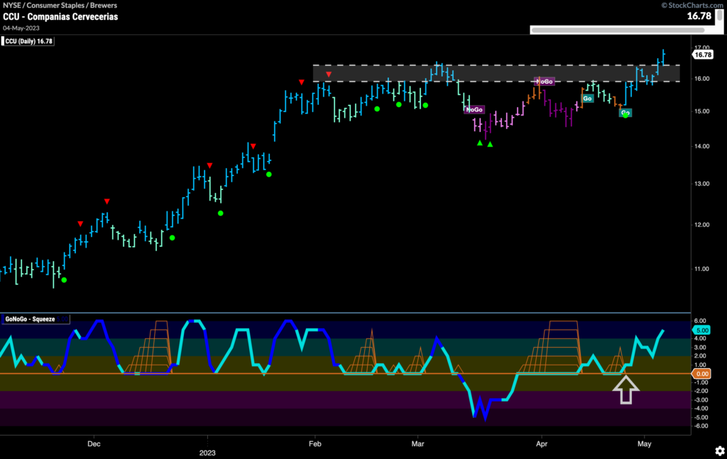Screen dimensions: 727x459
Task: Click the leftmost green up-triangle marker in March
Action: tap(480, 143)
